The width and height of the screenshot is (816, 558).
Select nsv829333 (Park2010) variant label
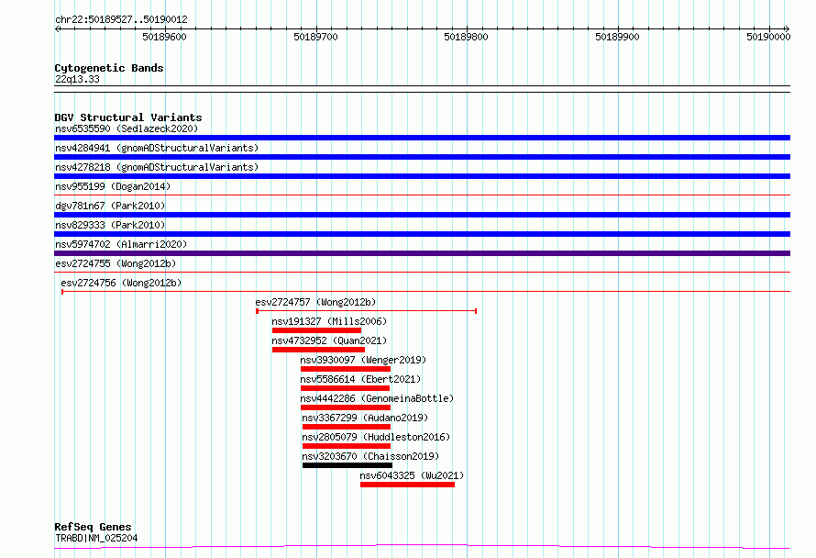pyautogui.click(x=110, y=225)
